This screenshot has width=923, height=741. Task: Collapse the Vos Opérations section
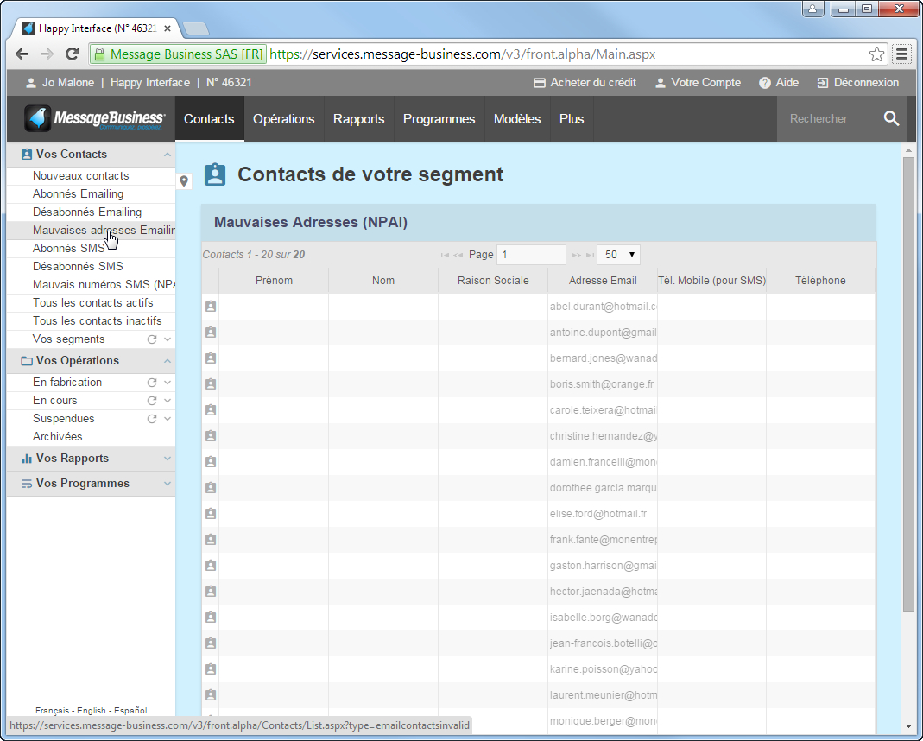pyautogui.click(x=168, y=360)
